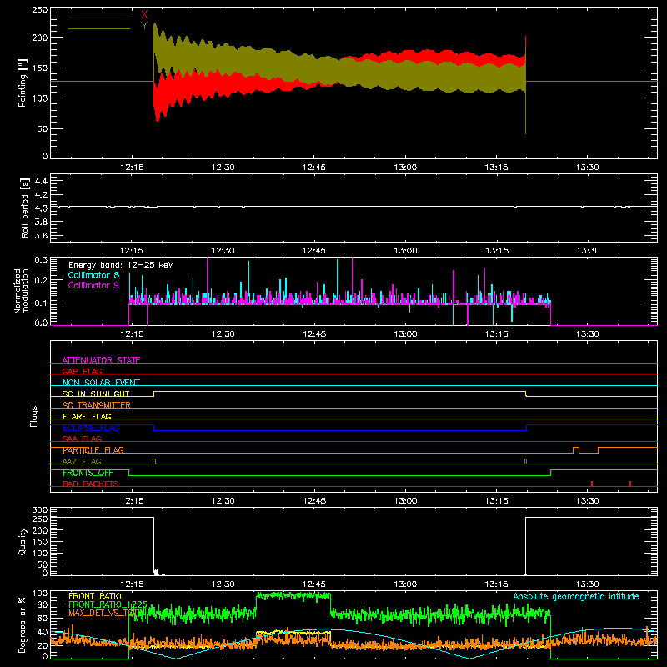Select the SC_IN_SUNLIGHT flag label
The width and height of the screenshot is (667, 667).
(96, 394)
